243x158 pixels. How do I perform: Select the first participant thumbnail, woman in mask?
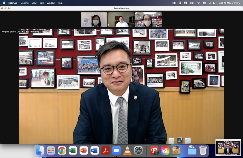94,20
